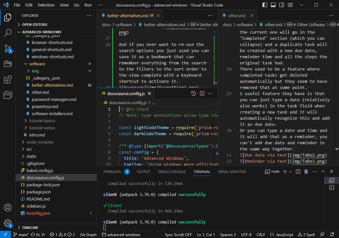Switch to the DEBUG CONSOLE tab
The image size is (339, 238).
172,172
